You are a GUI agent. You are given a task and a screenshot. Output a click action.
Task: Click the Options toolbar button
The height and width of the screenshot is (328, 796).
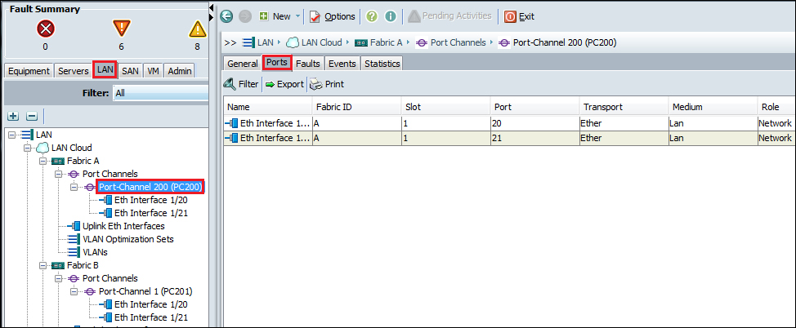pos(333,16)
